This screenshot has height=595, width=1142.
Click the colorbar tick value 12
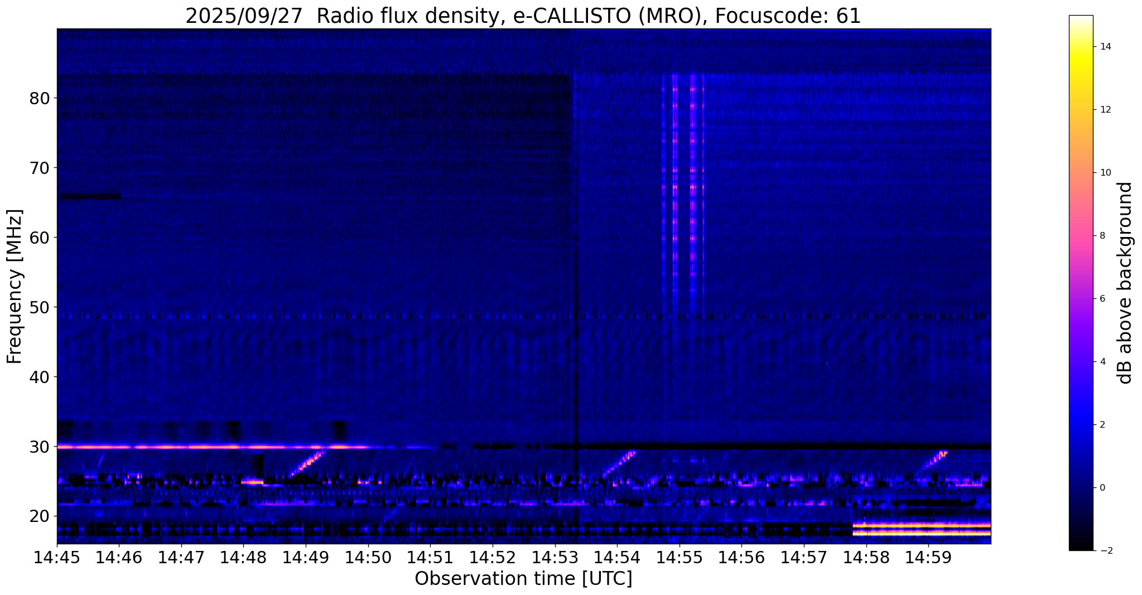click(1105, 110)
